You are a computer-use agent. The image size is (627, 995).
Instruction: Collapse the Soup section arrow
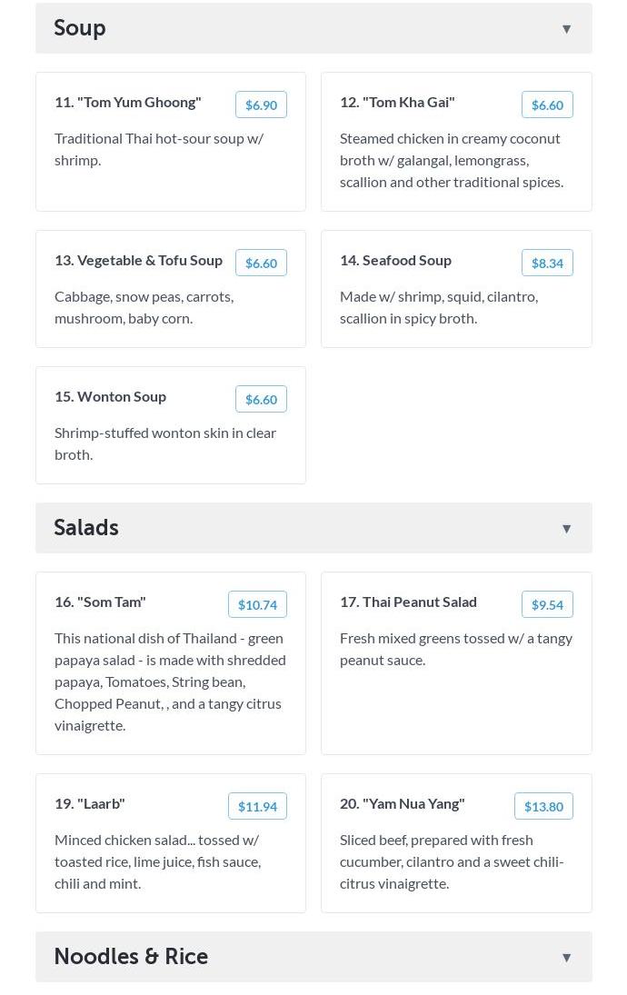[566, 29]
